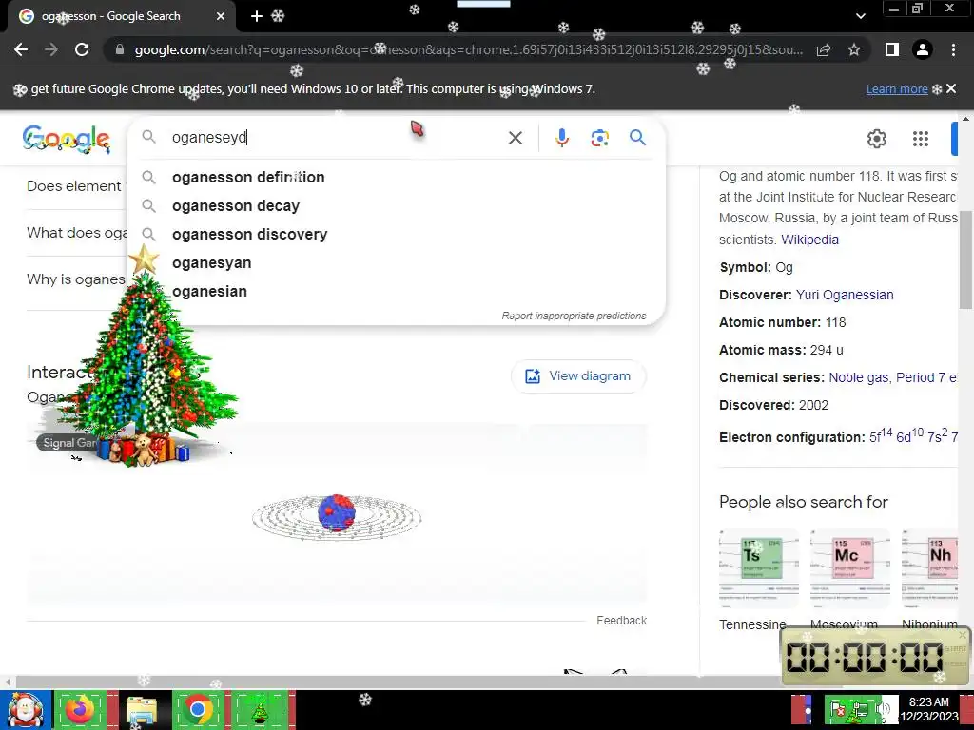Click the View diagram button
This screenshot has width=974, height=730.
pyautogui.click(x=578, y=376)
